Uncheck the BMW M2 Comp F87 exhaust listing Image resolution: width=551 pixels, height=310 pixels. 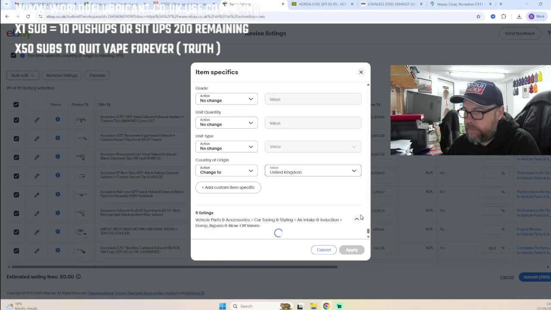(x=16, y=120)
